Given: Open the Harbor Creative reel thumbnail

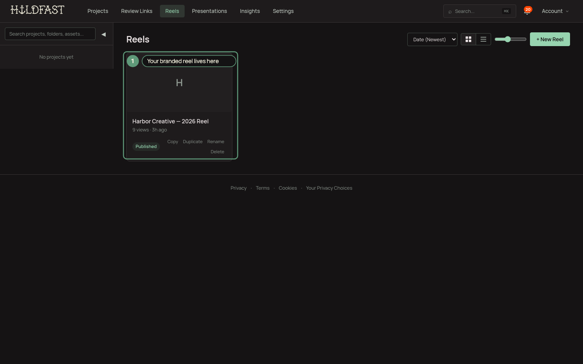Looking at the screenshot, I should (x=179, y=83).
